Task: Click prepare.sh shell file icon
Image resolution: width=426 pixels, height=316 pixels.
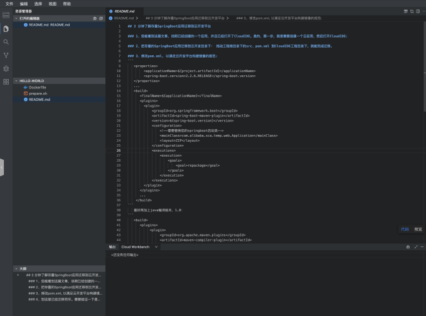Action: click(x=26, y=93)
